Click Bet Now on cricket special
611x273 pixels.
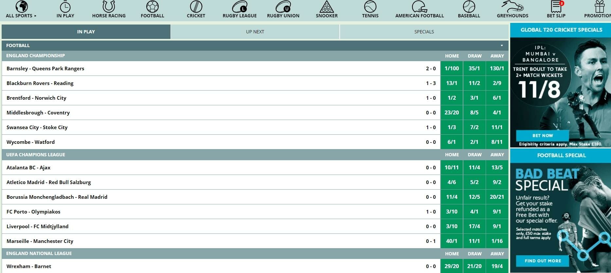tap(543, 135)
